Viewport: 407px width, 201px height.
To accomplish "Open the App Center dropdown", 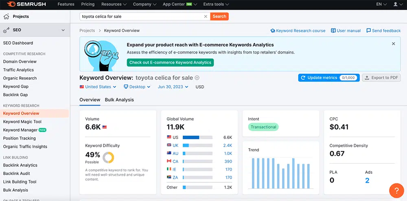I will [180, 4].
